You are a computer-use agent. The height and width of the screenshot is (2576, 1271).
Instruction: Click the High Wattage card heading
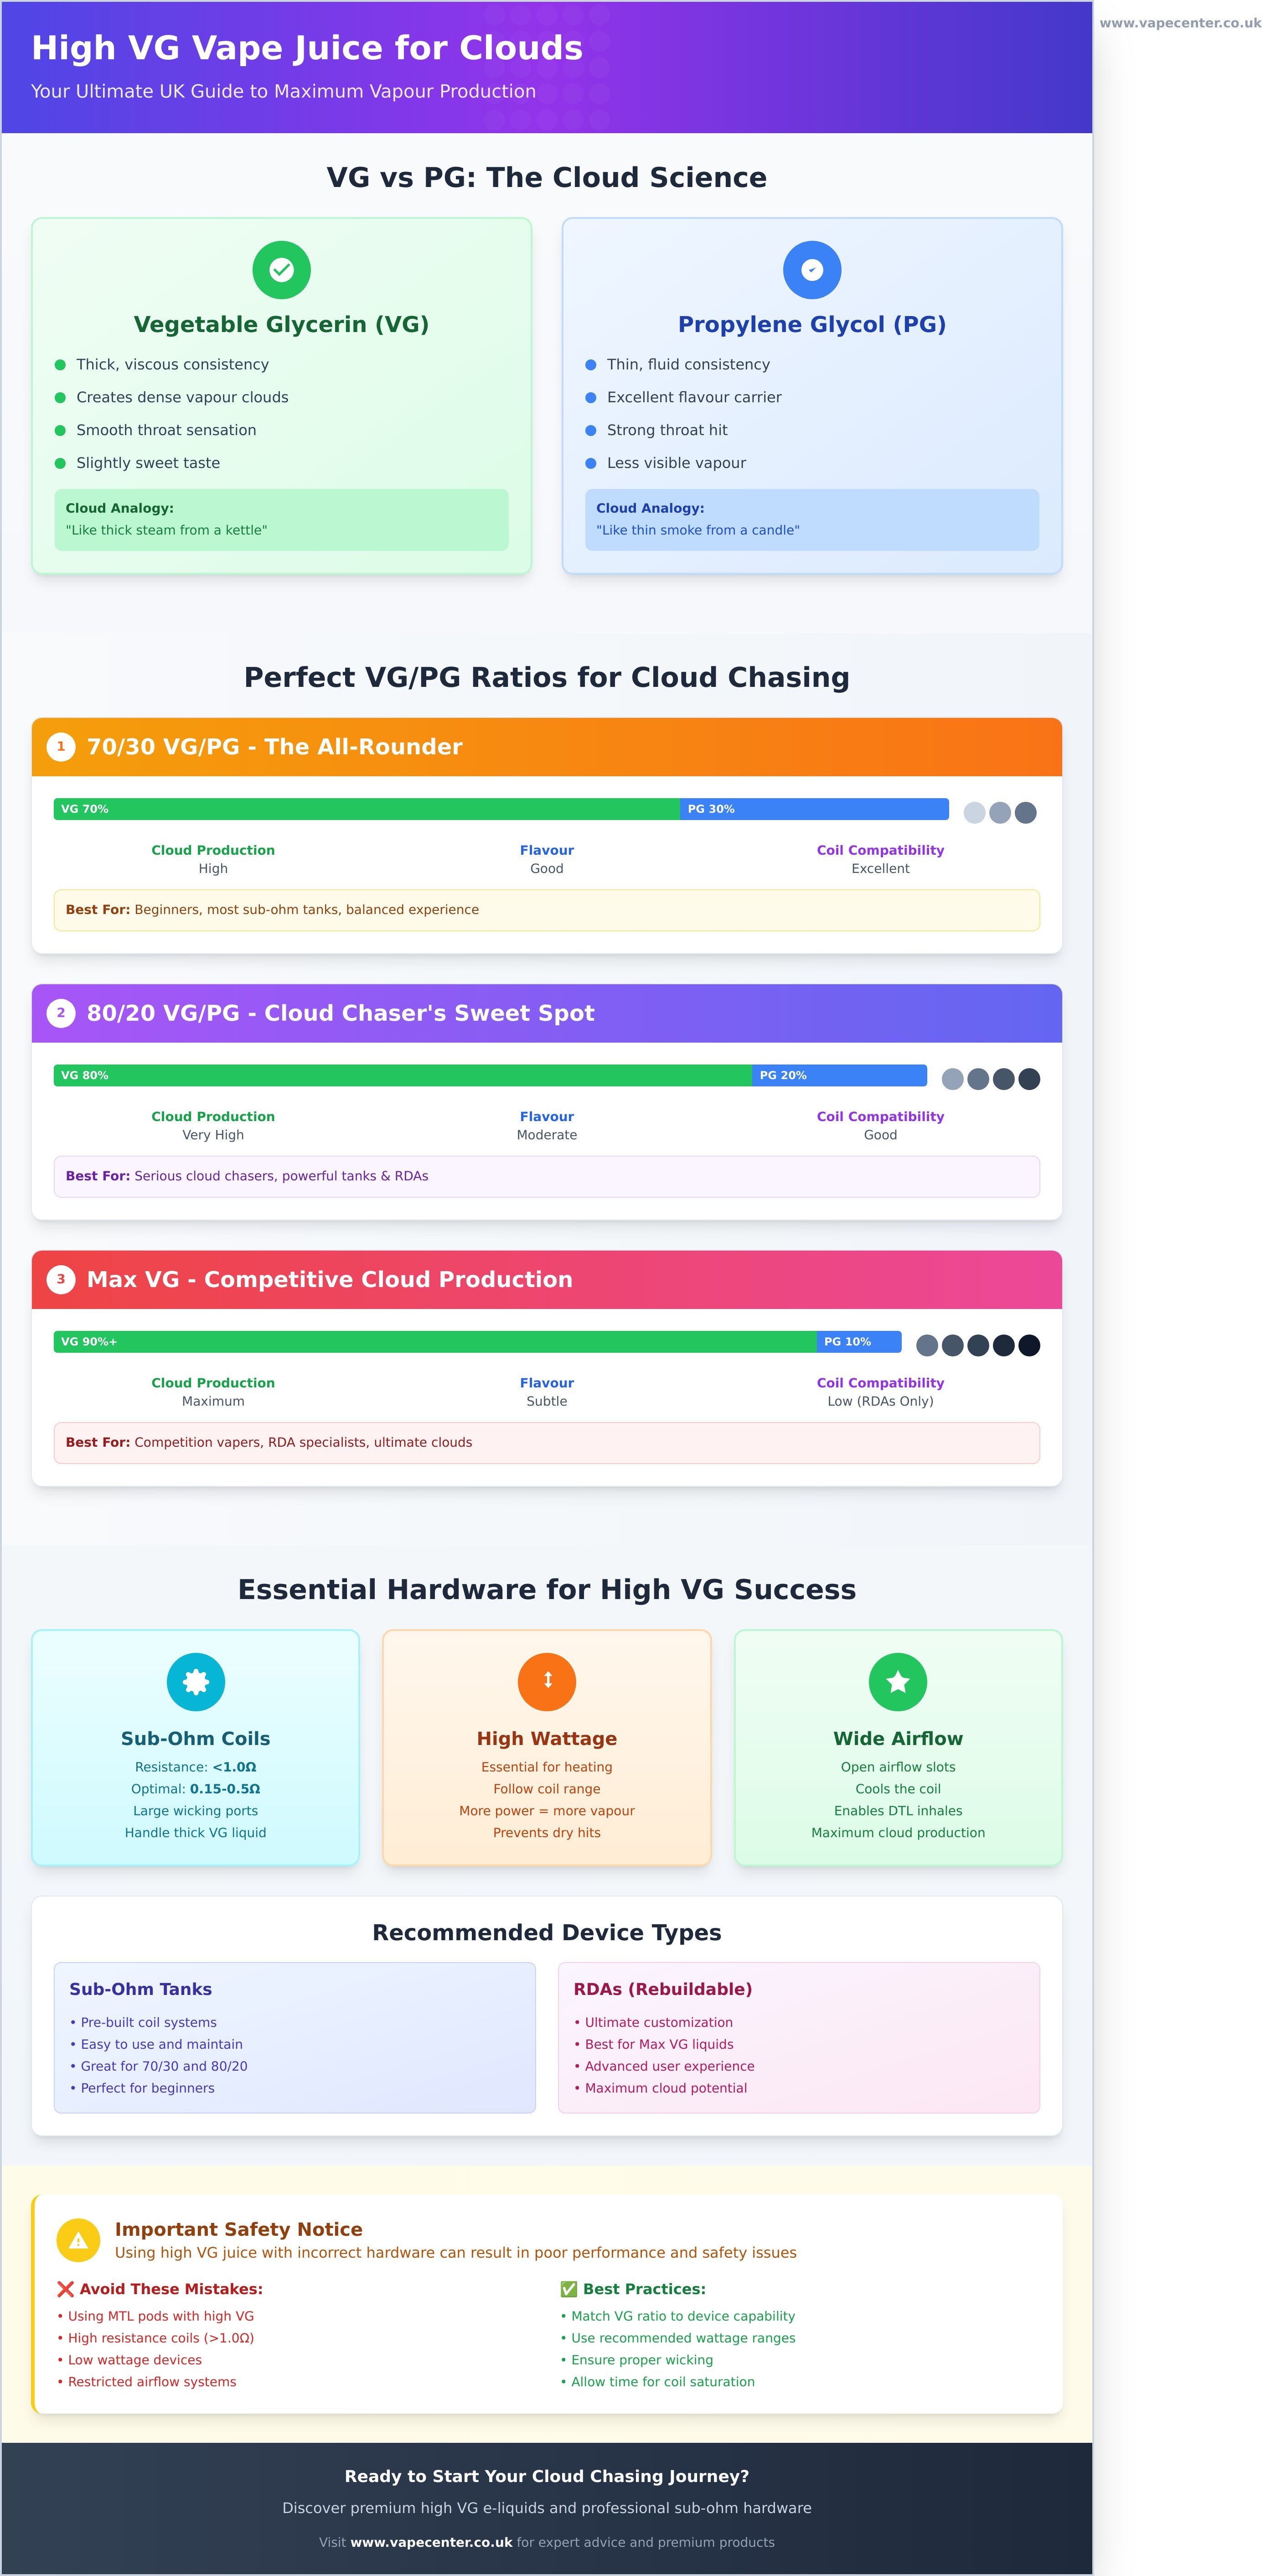[x=547, y=1738]
